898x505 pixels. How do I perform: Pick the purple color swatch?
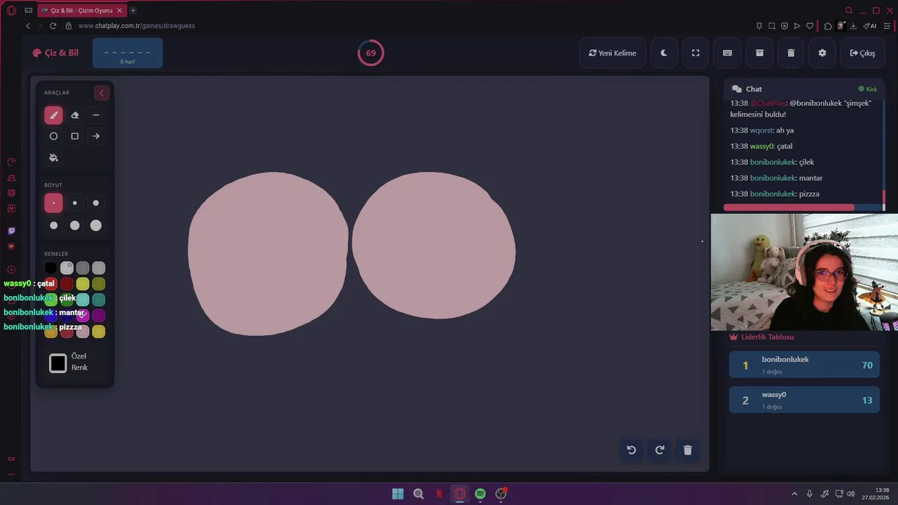pos(99,316)
